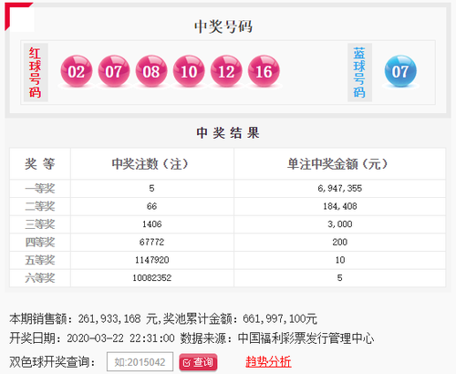Click the 六等奖 row label
Screen dimensions: 456x374
(40, 278)
